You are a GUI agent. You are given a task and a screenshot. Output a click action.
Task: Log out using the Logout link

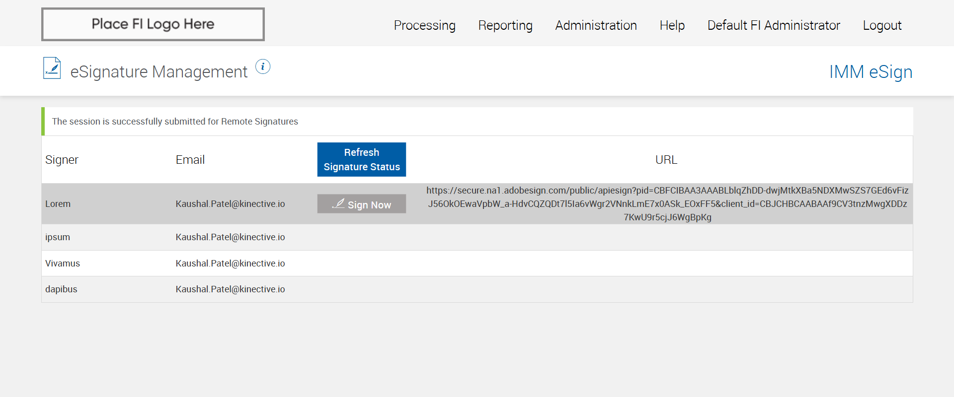tap(882, 25)
